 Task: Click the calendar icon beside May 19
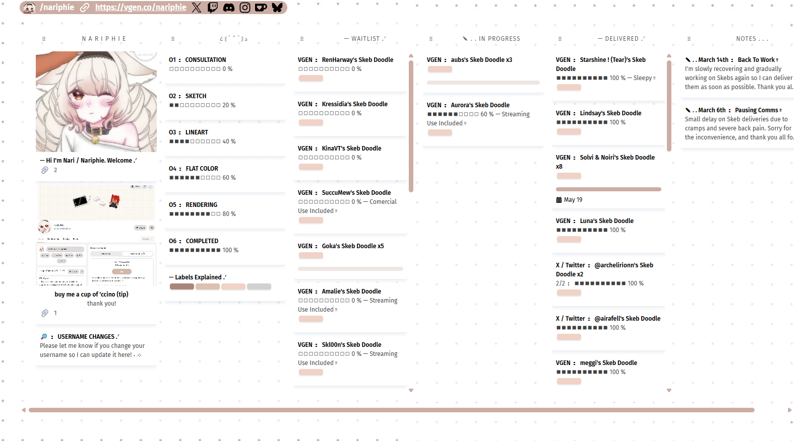(x=559, y=200)
